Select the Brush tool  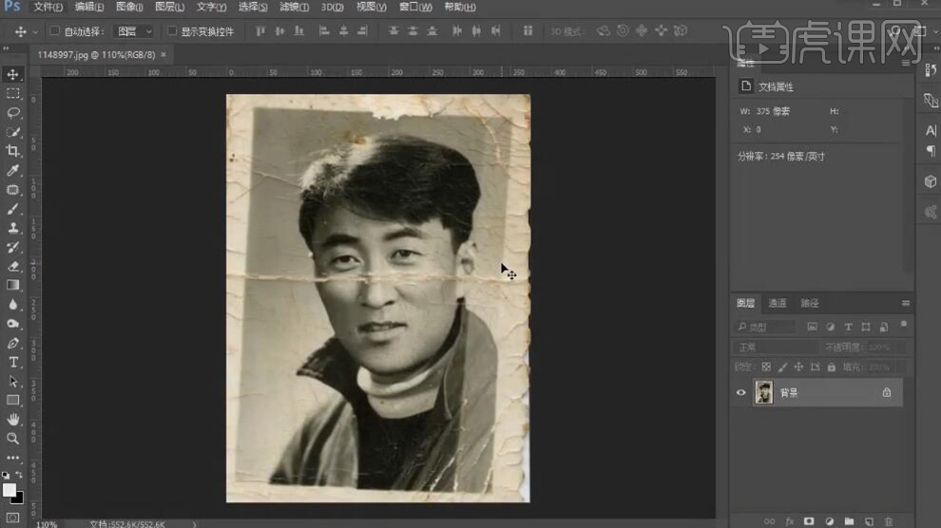click(x=12, y=209)
